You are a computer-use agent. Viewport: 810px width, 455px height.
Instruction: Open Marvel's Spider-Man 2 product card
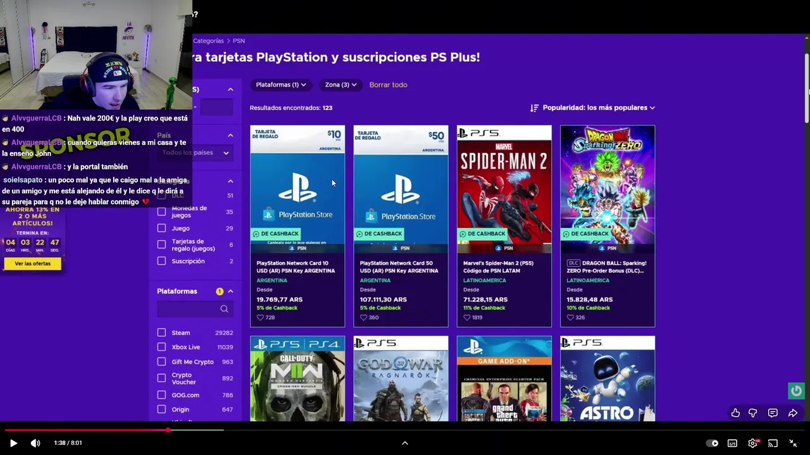click(x=504, y=226)
